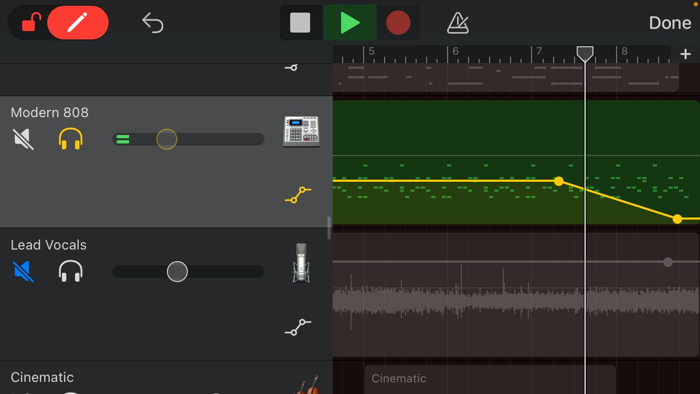
Task: Click the top track automation icon
Action: pos(291,67)
